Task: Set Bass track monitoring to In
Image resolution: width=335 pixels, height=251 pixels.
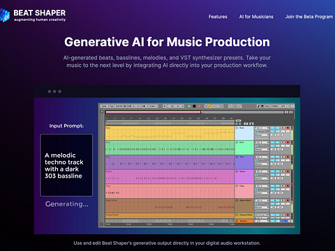Action: point(256,132)
